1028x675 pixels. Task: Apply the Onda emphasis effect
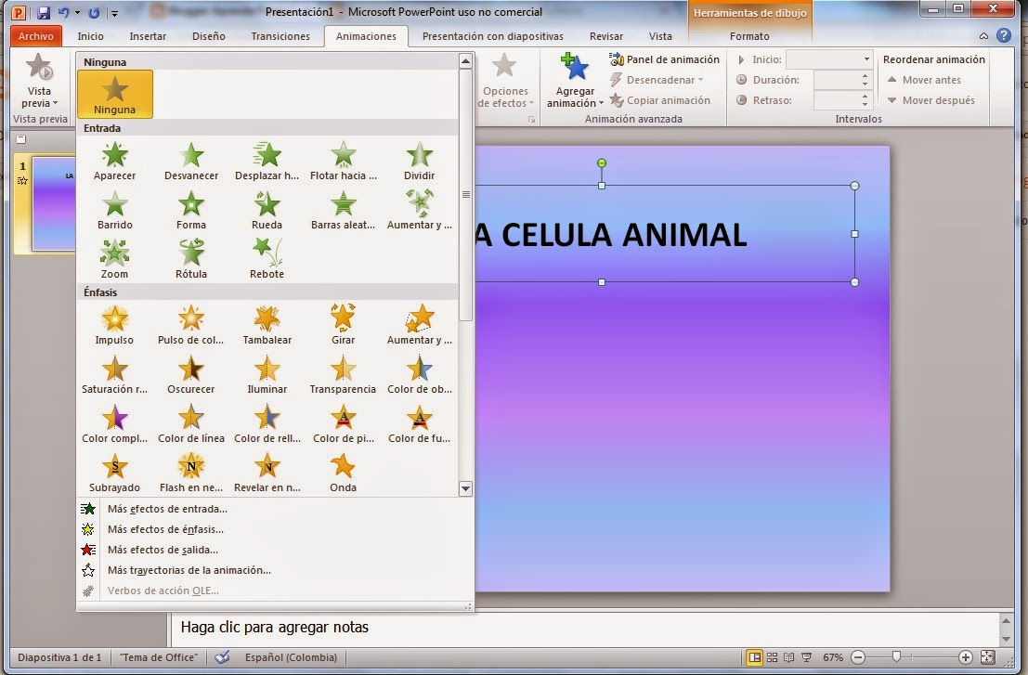(x=343, y=472)
